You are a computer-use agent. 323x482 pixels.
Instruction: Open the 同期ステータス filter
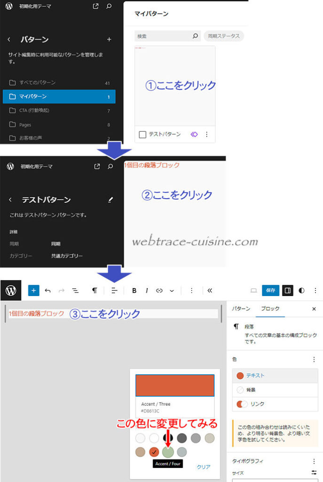(224, 36)
